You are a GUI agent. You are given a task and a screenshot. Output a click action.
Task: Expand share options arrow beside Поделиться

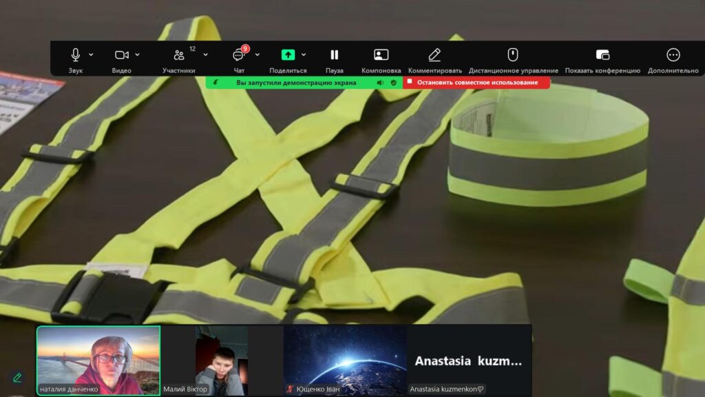[x=304, y=54]
